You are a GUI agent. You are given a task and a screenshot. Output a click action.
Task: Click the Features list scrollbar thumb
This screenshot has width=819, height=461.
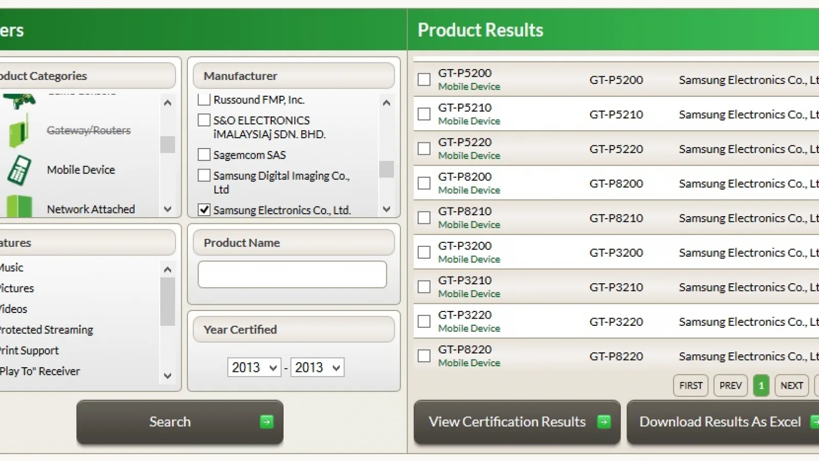[167, 302]
